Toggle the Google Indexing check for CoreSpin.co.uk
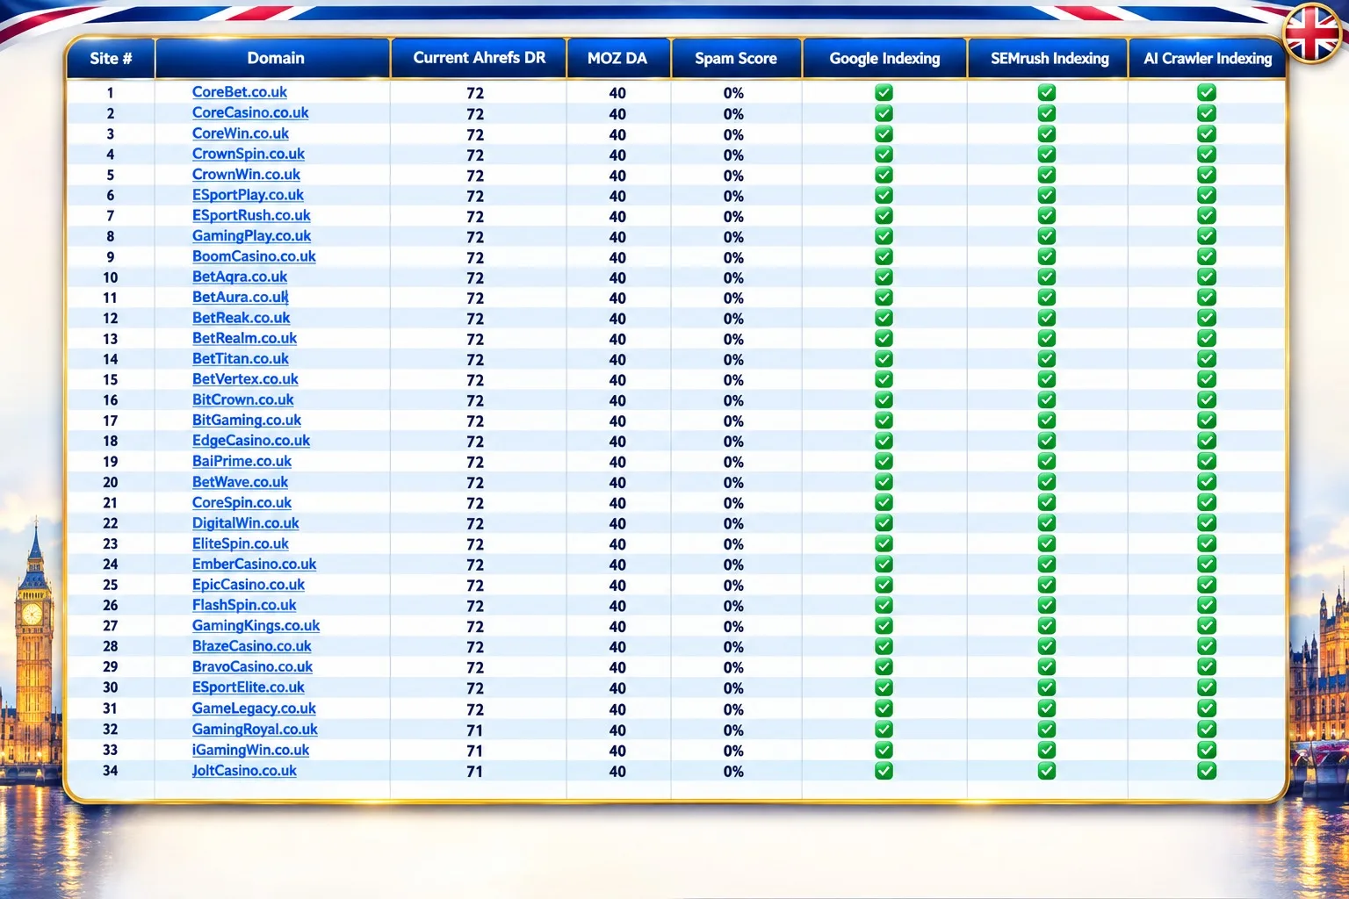This screenshot has width=1349, height=899. (x=884, y=502)
